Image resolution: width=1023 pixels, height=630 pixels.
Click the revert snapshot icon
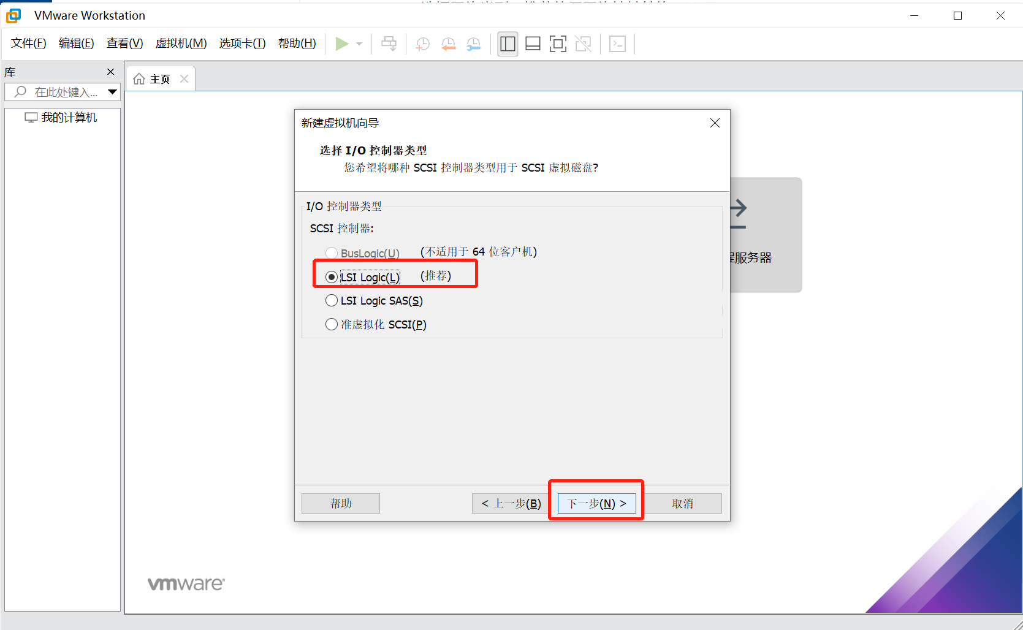click(x=448, y=44)
